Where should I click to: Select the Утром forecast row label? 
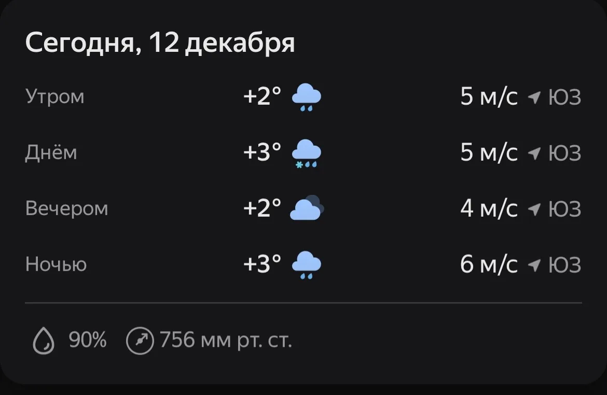(54, 96)
